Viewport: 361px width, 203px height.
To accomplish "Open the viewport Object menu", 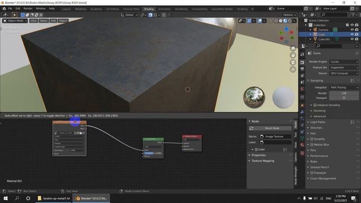I will tap(63, 21).
